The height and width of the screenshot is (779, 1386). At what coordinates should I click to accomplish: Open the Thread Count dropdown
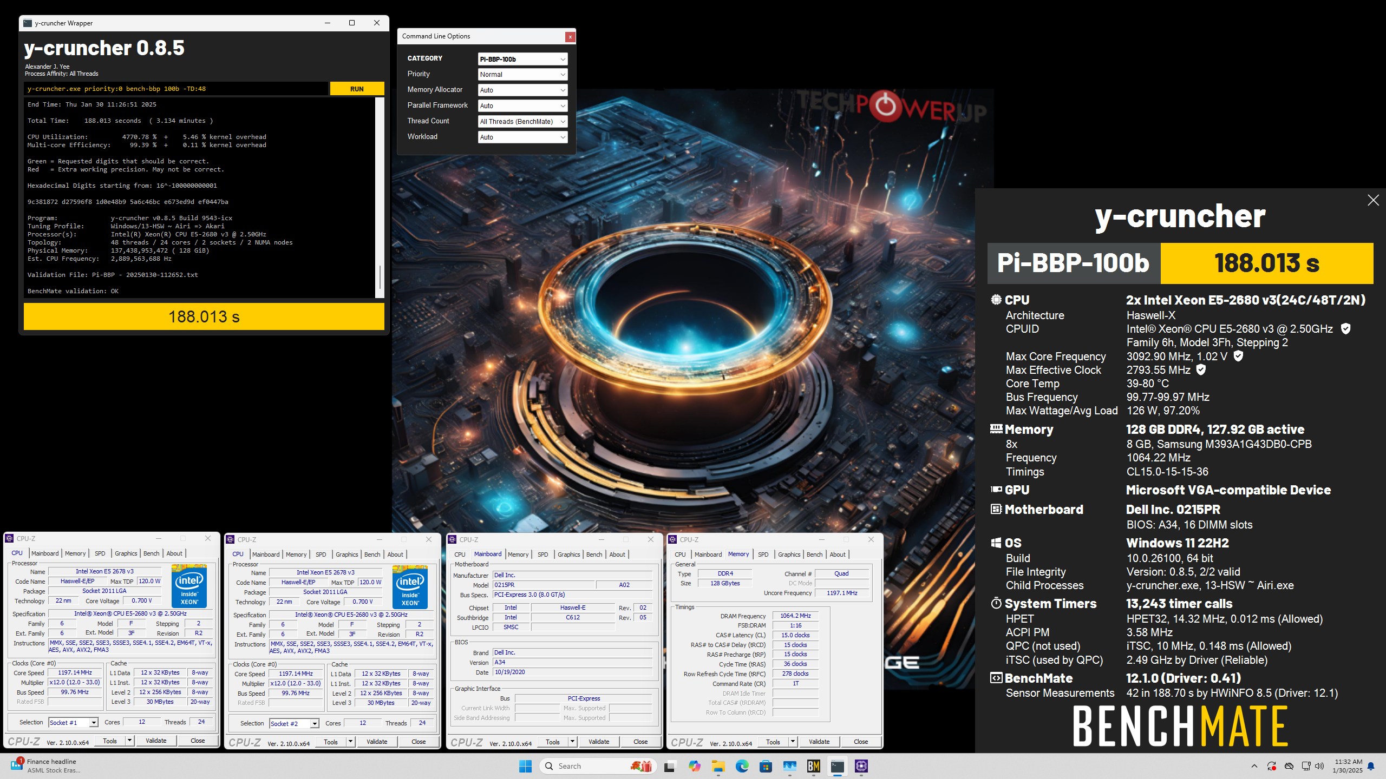(522, 122)
